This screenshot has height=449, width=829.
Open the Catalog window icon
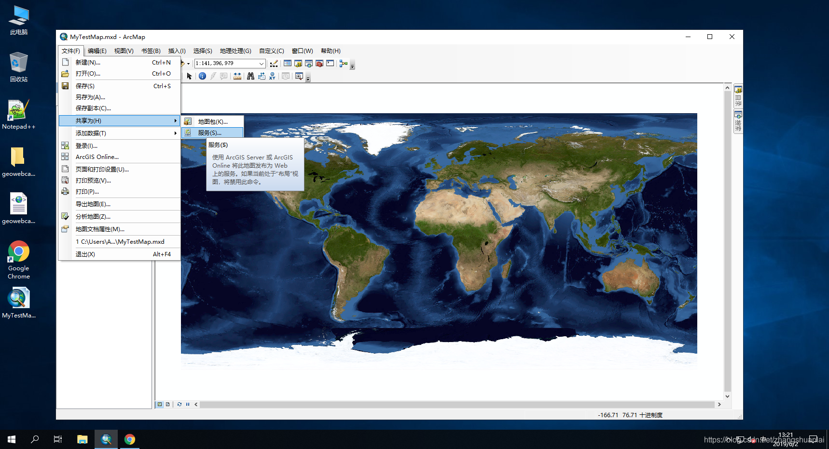tap(298, 64)
